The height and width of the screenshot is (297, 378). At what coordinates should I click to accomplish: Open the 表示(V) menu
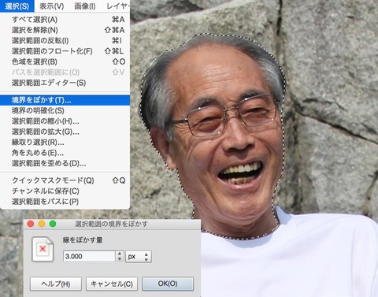click(51, 6)
